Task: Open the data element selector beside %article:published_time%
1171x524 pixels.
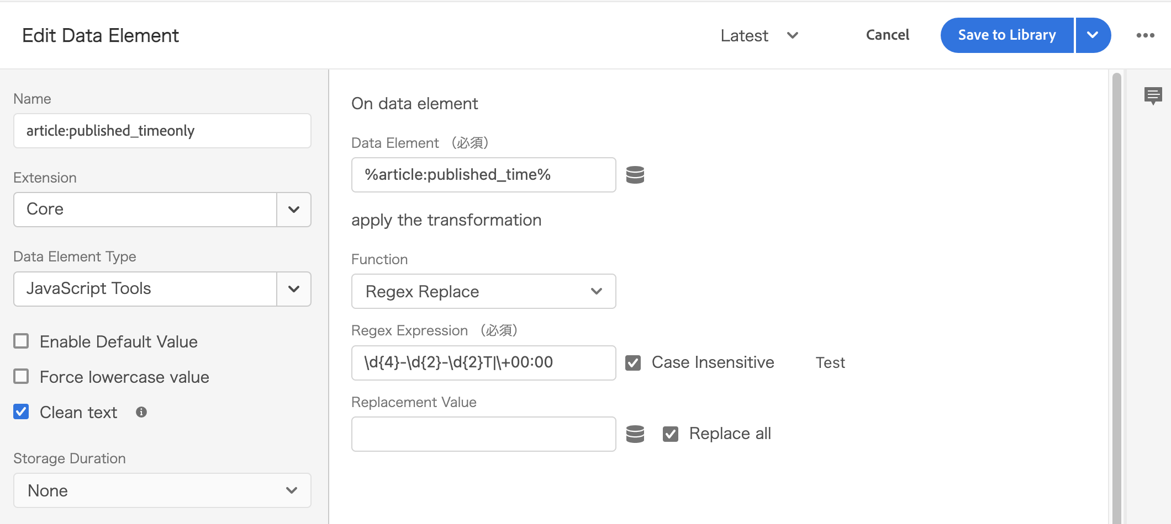Action: [635, 174]
